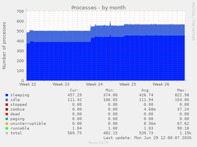Click sleeping average value 426.74

pos(146,95)
